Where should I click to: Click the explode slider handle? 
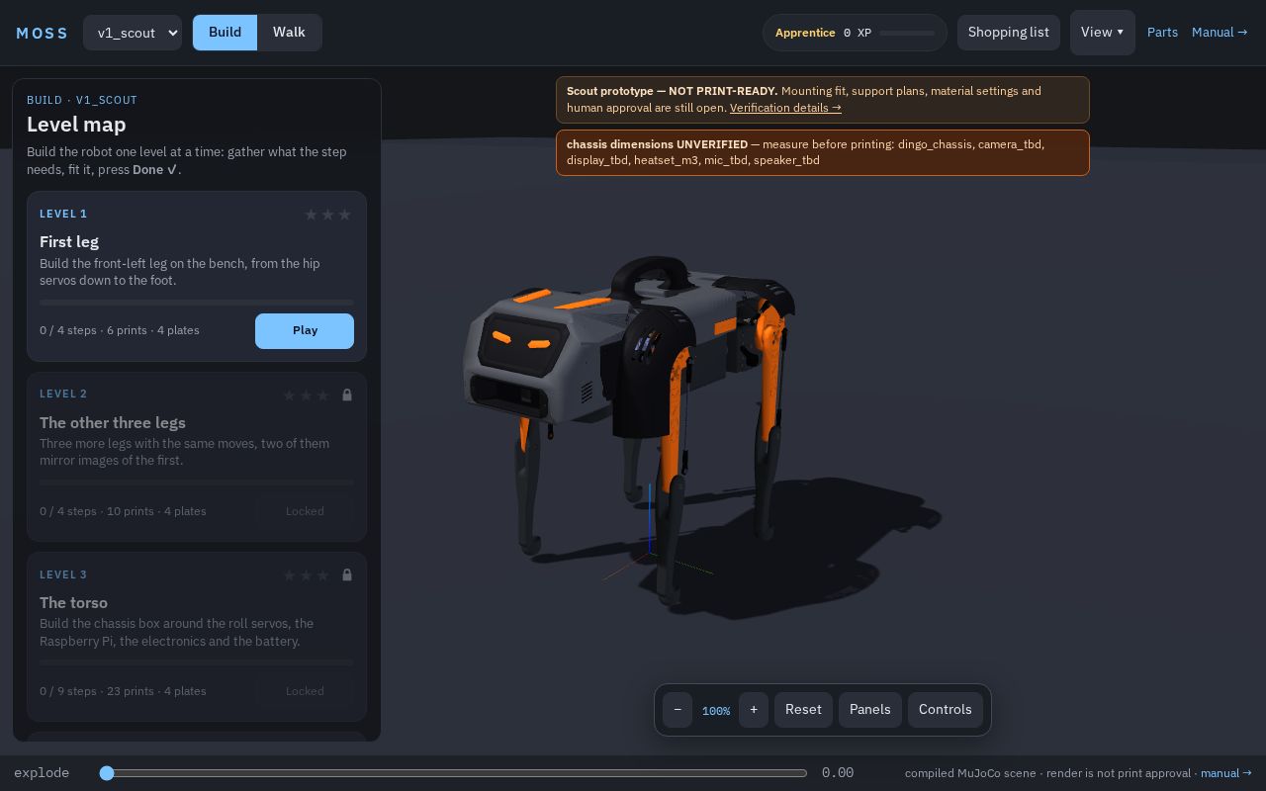coord(107,773)
